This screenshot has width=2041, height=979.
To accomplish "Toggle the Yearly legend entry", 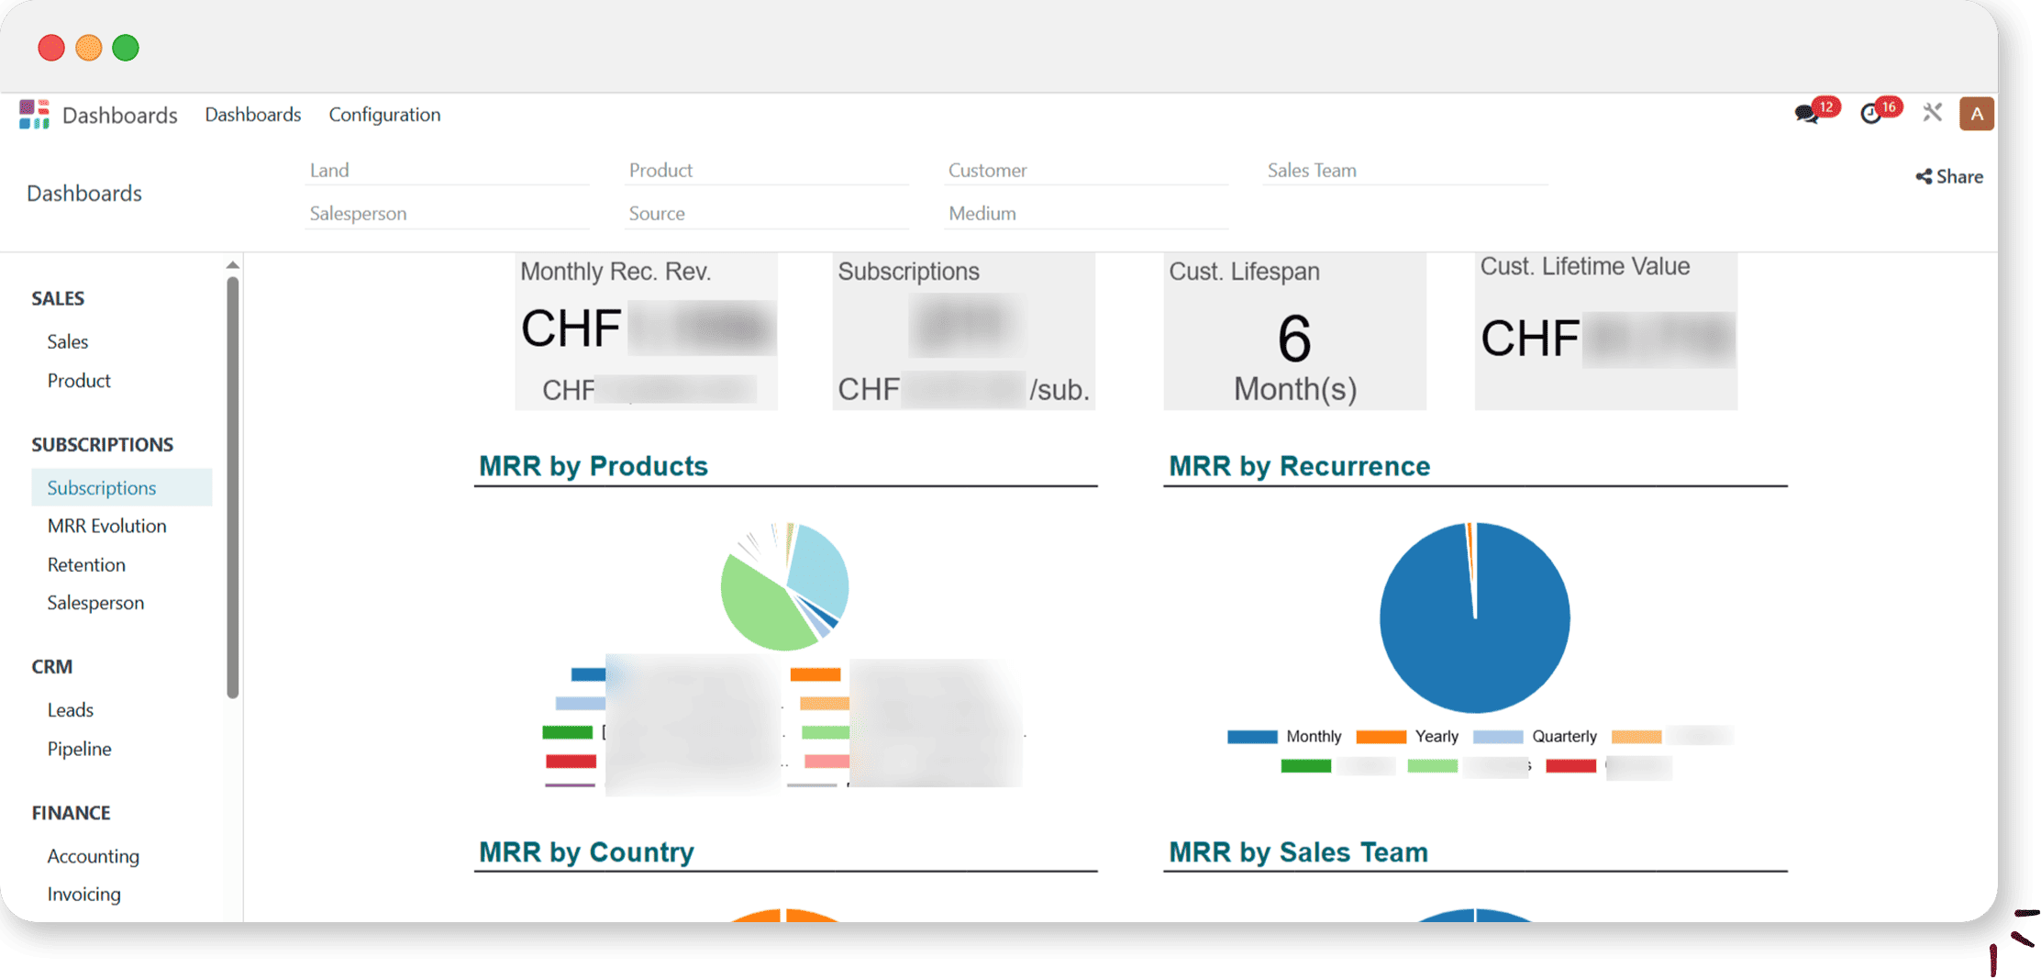I will (1407, 736).
